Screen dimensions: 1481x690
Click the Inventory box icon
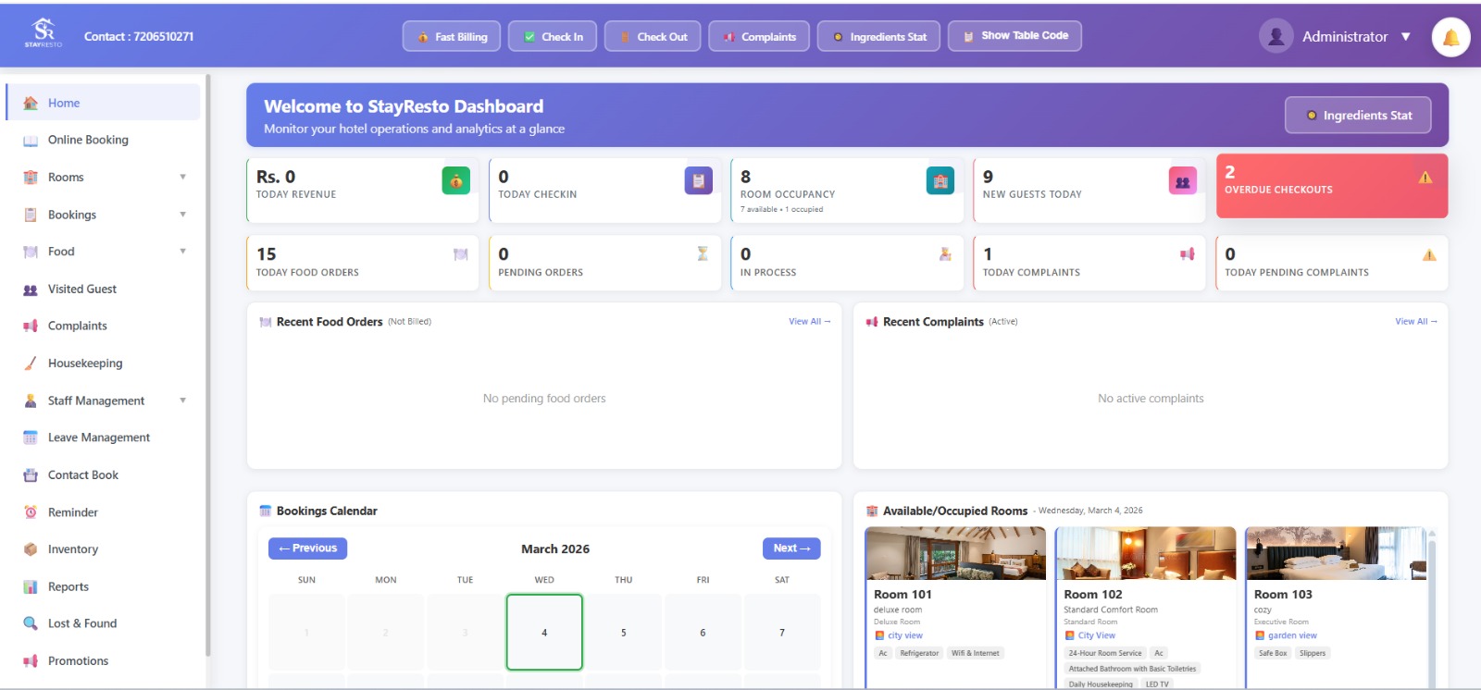pyautogui.click(x=31, y=549)
